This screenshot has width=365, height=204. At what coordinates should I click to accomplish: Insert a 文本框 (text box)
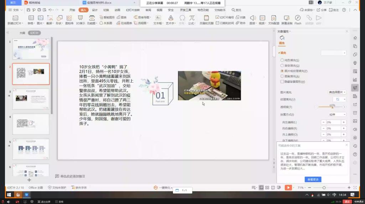click(157, 18)
